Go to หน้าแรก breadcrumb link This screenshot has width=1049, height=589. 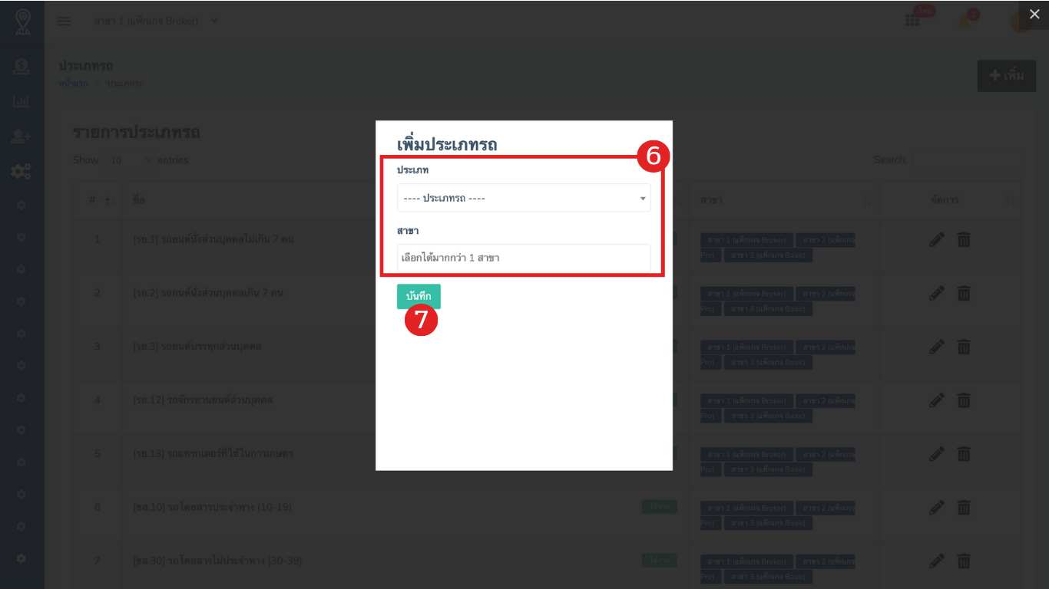(73, 83)
